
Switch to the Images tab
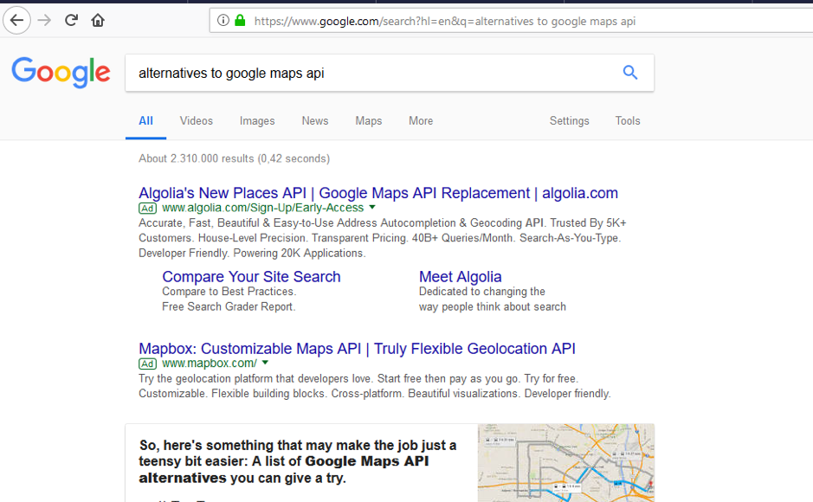(x=257, y=120)
